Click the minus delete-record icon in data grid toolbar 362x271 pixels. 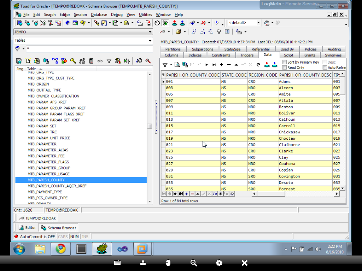coord(229,65)
